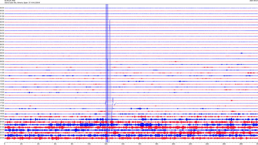
Task: Click the 0 minute axis label
Action: 5,144
